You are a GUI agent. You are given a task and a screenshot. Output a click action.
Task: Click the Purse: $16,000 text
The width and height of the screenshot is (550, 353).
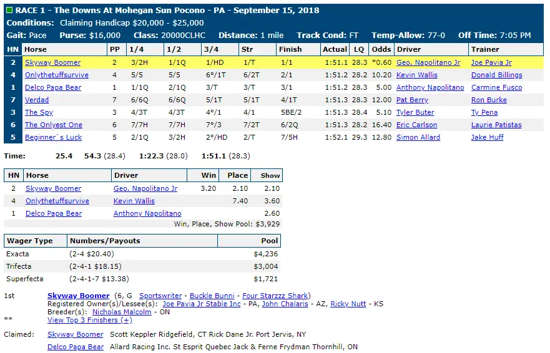90,36
